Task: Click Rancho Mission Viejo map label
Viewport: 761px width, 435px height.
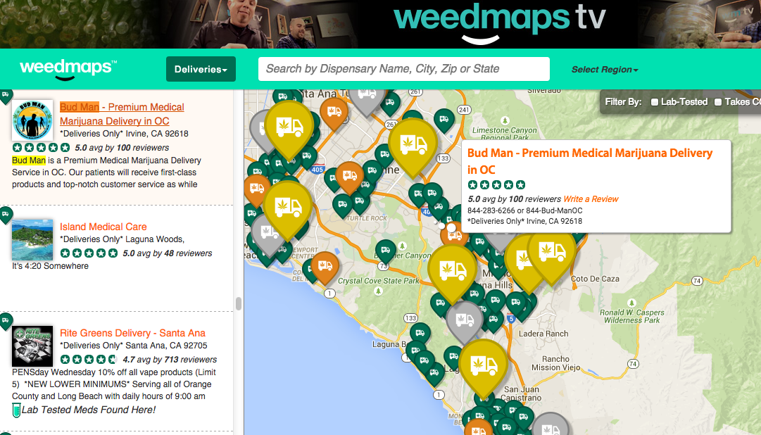Action: (x=555, y=363)
